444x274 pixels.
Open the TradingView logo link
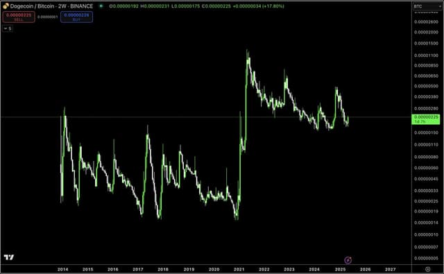click(9, 257)
